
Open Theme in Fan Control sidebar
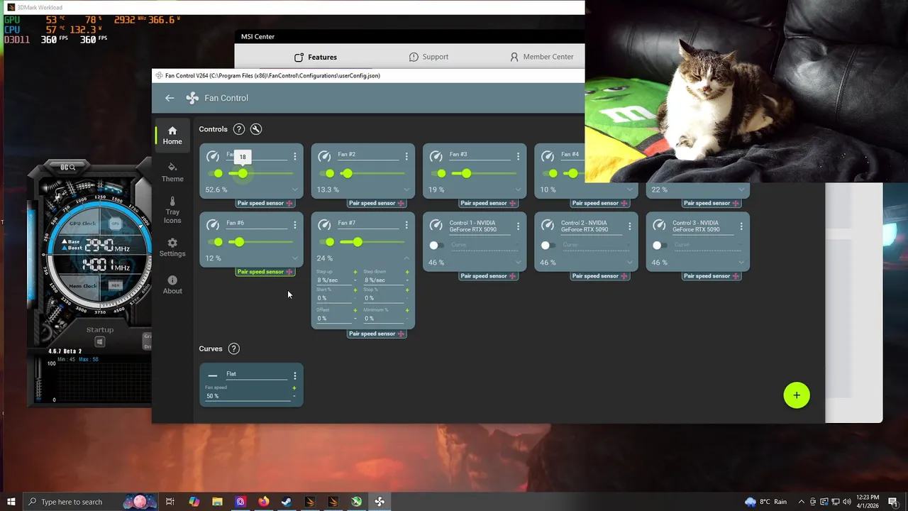click(x=172, y=172)
